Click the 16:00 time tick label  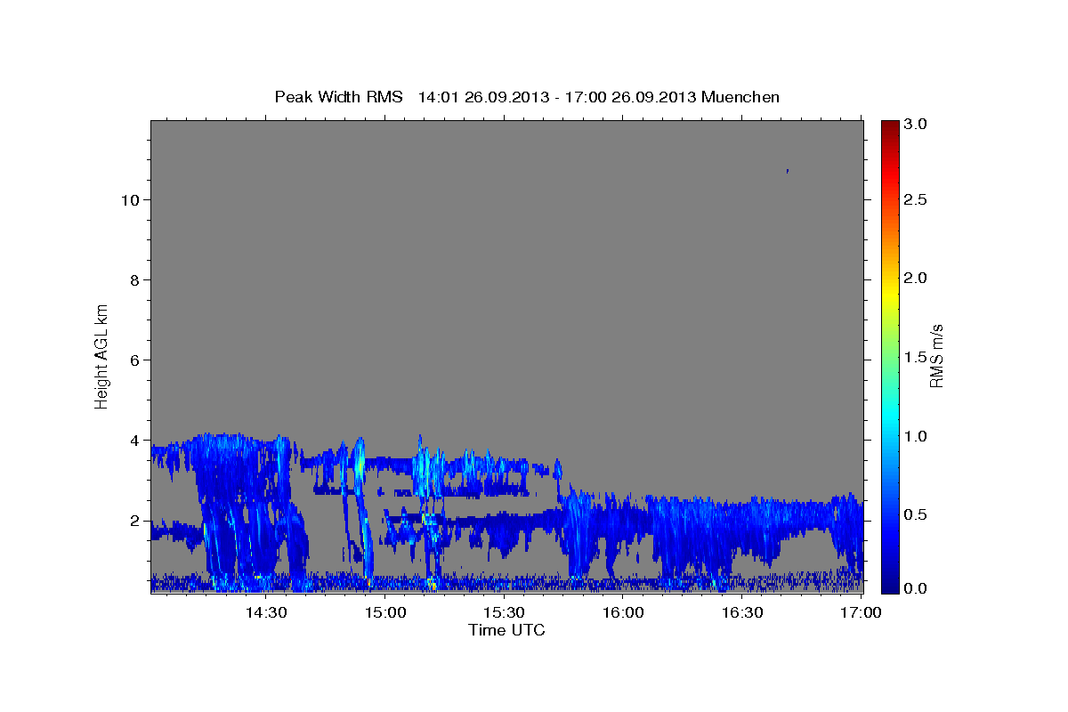pyautogui.click(x=623, y=612)
